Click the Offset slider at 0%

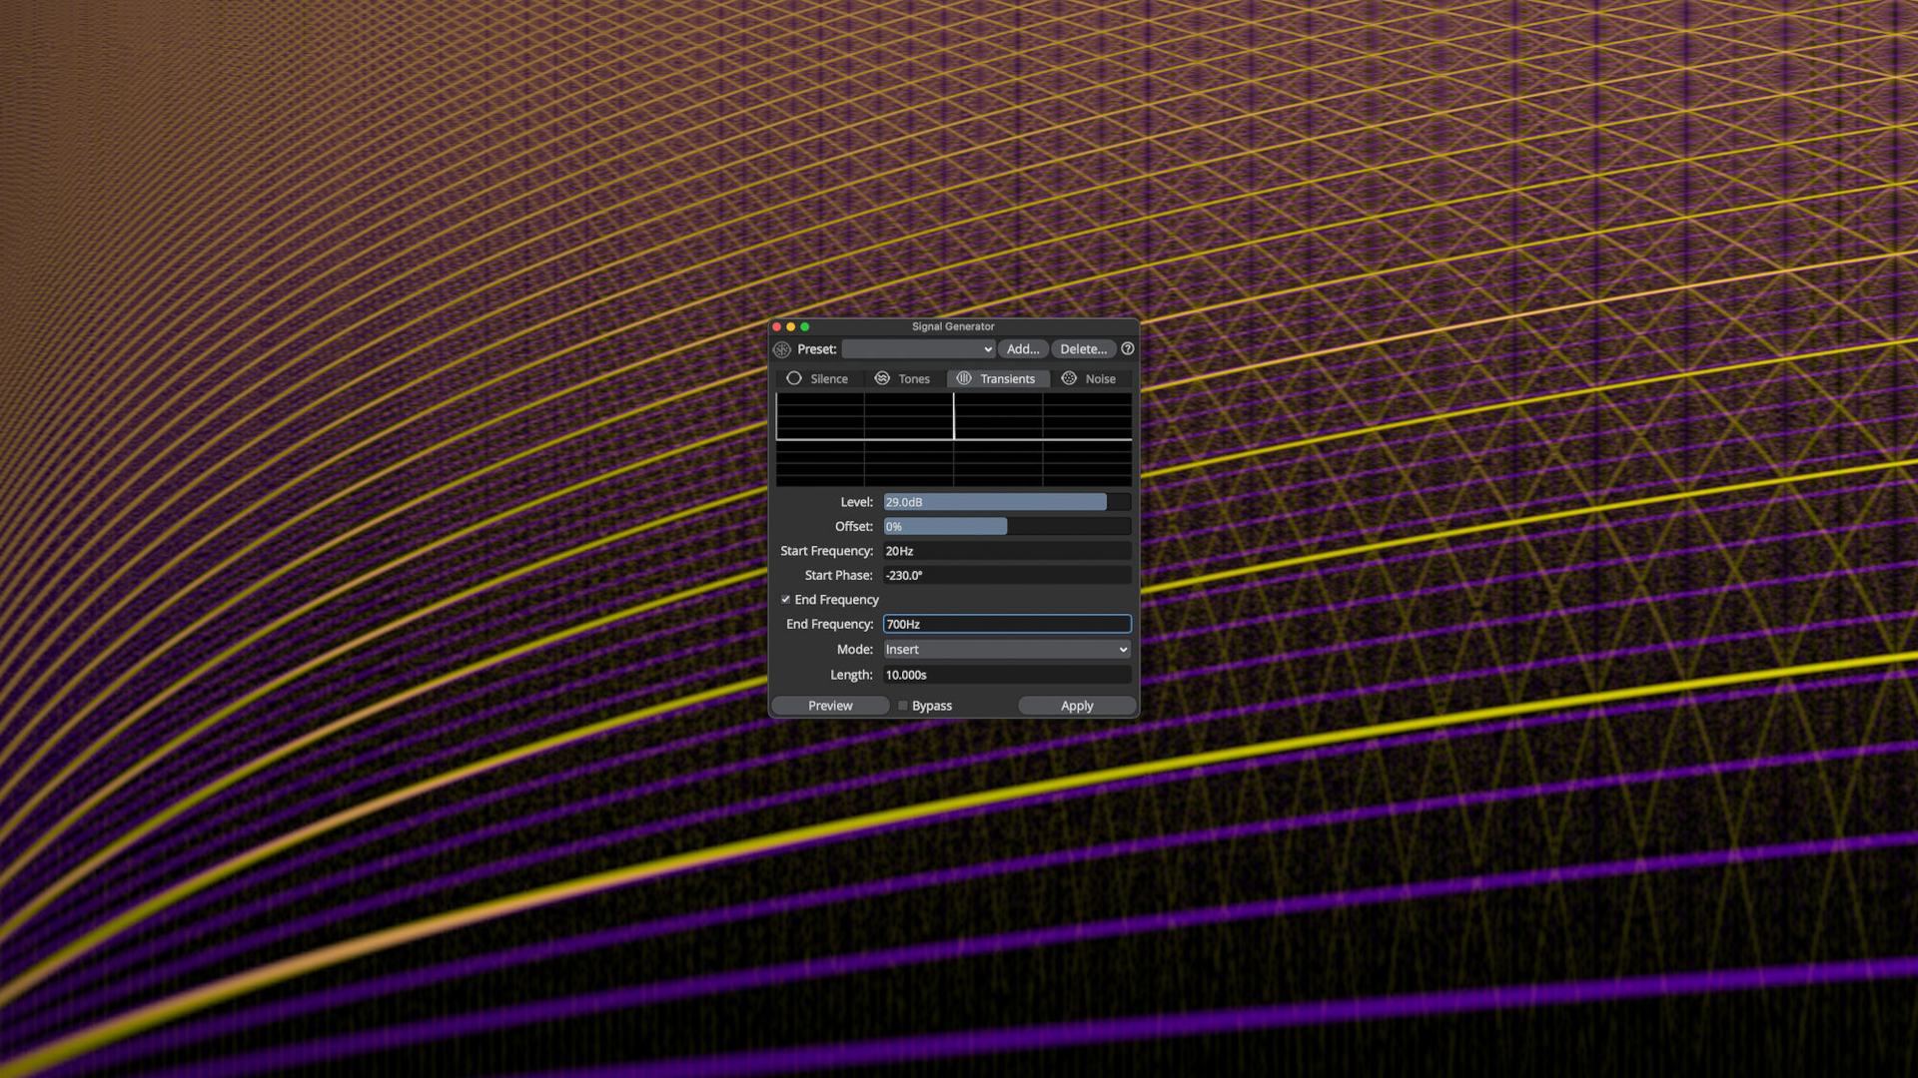(x=1007, y=527)
